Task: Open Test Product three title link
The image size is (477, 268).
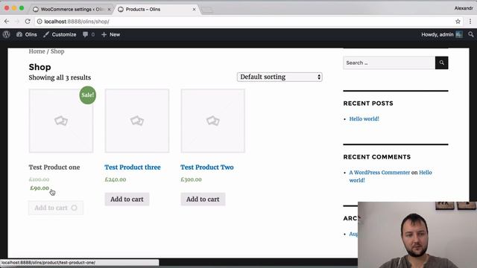Action: [133, 167]
